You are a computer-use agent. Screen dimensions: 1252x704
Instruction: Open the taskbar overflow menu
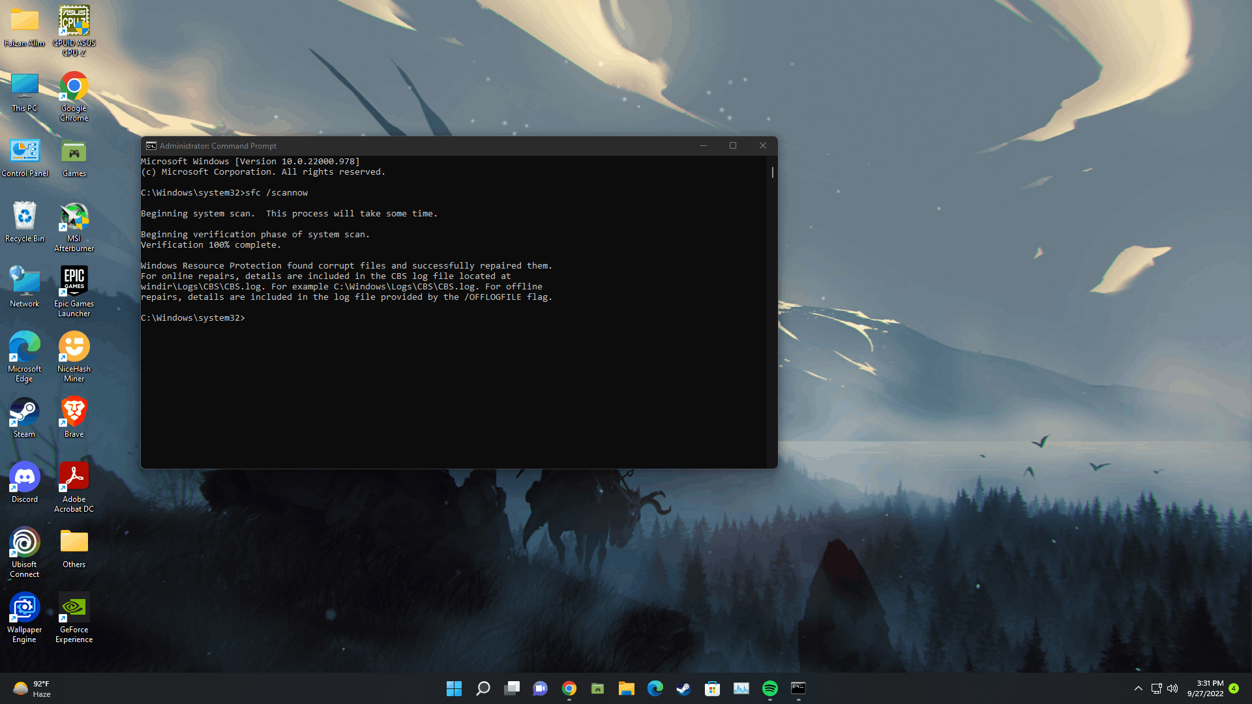(1138, 688)
